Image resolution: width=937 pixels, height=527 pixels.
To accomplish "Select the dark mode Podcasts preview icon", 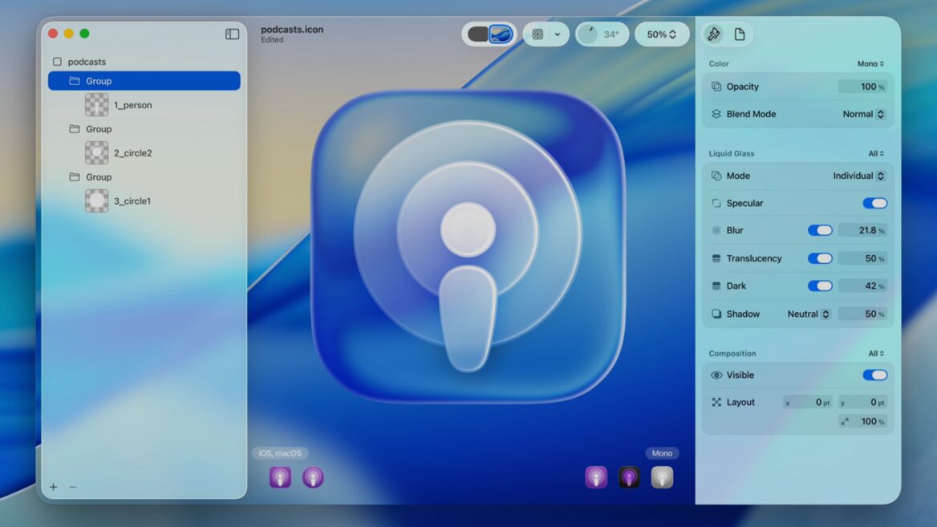I will point(628,477).
